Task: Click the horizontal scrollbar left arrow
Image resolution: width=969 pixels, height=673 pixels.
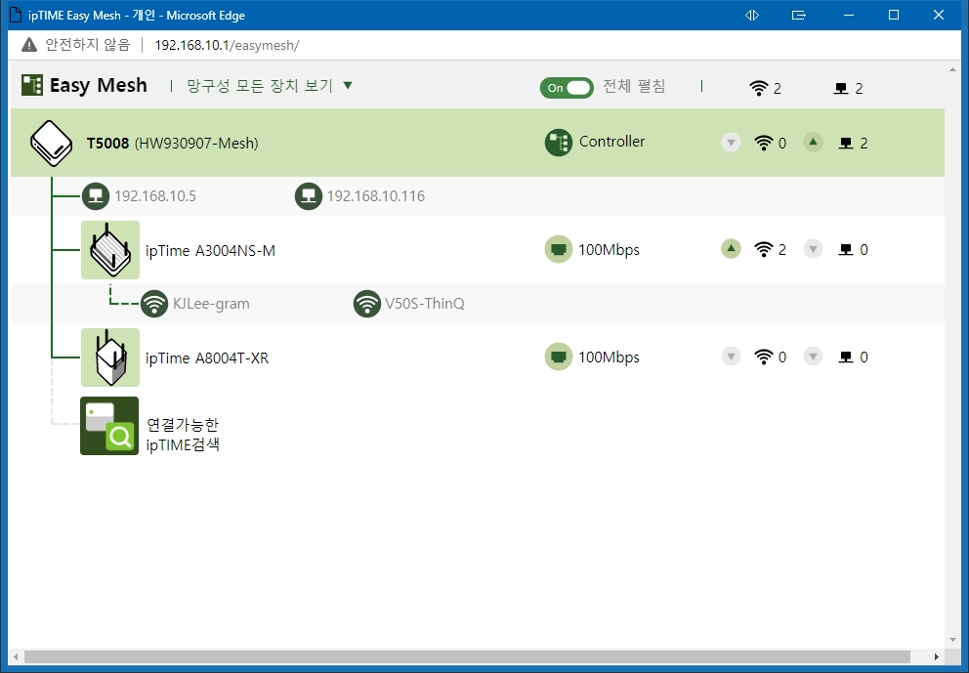Action: click(x=16, y=656)
